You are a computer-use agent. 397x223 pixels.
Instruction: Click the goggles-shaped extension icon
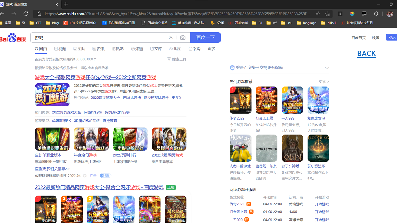pyautogui.click(x=364, y=14)
